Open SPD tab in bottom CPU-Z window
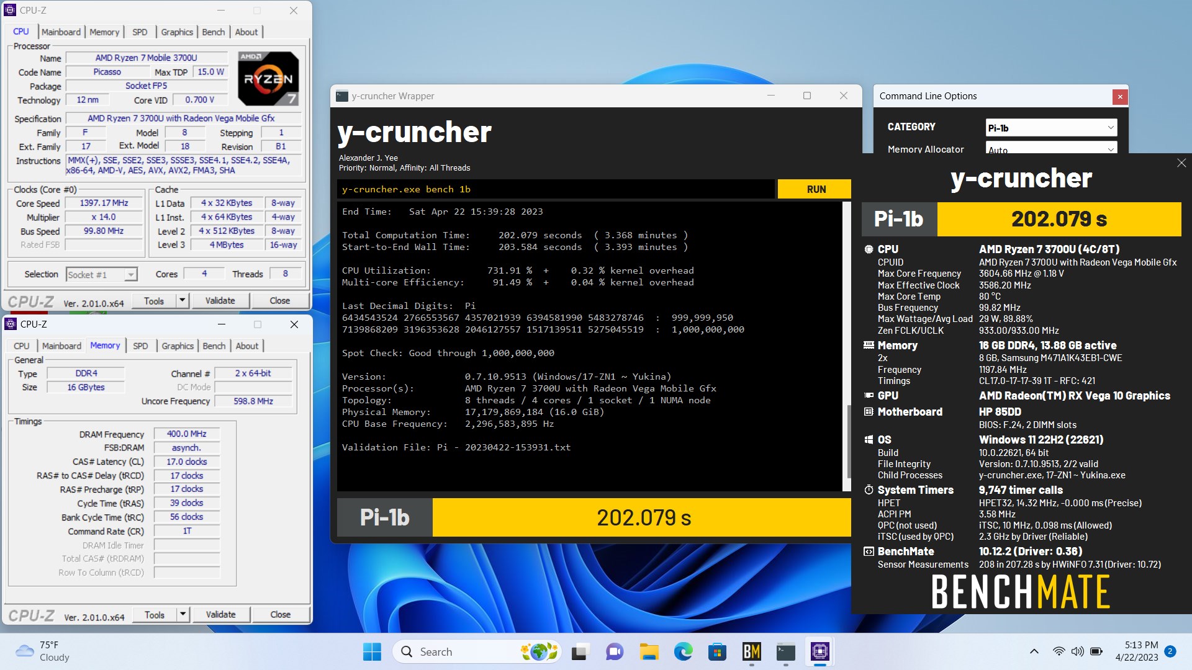The image size is (1192, 670). point(140,346)
